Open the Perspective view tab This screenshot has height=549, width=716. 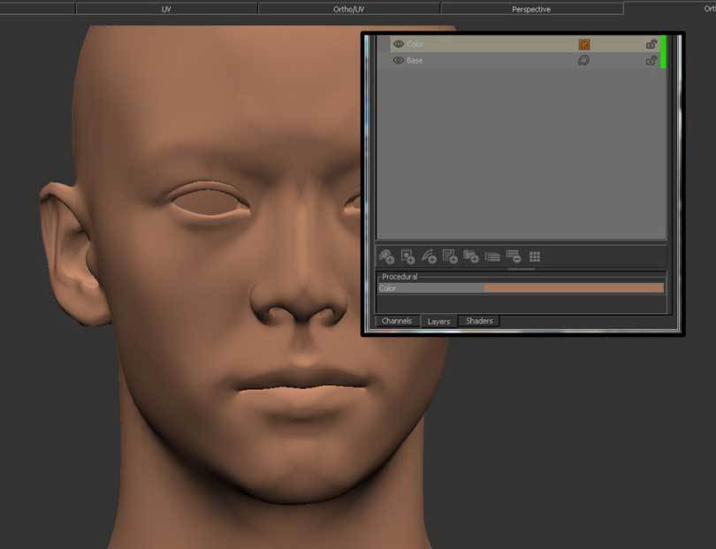531,9
